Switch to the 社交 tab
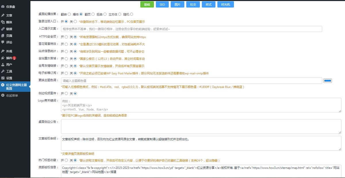Image resolution: width=345 pixels, height=178 pixels. 193,5
